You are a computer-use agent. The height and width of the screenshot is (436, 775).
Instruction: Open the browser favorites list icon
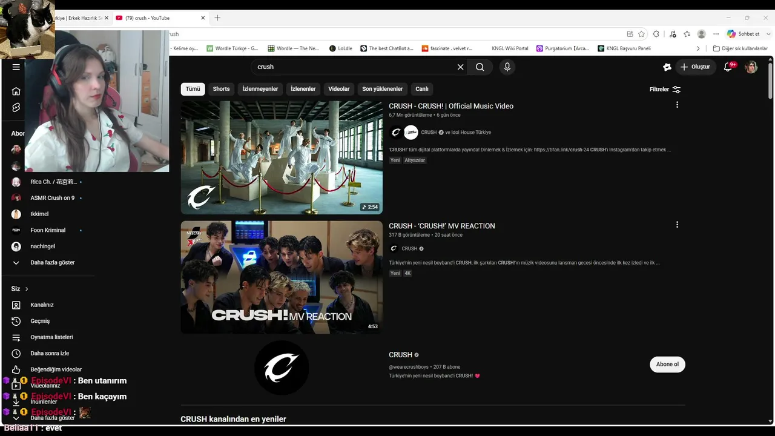[687, 34]
